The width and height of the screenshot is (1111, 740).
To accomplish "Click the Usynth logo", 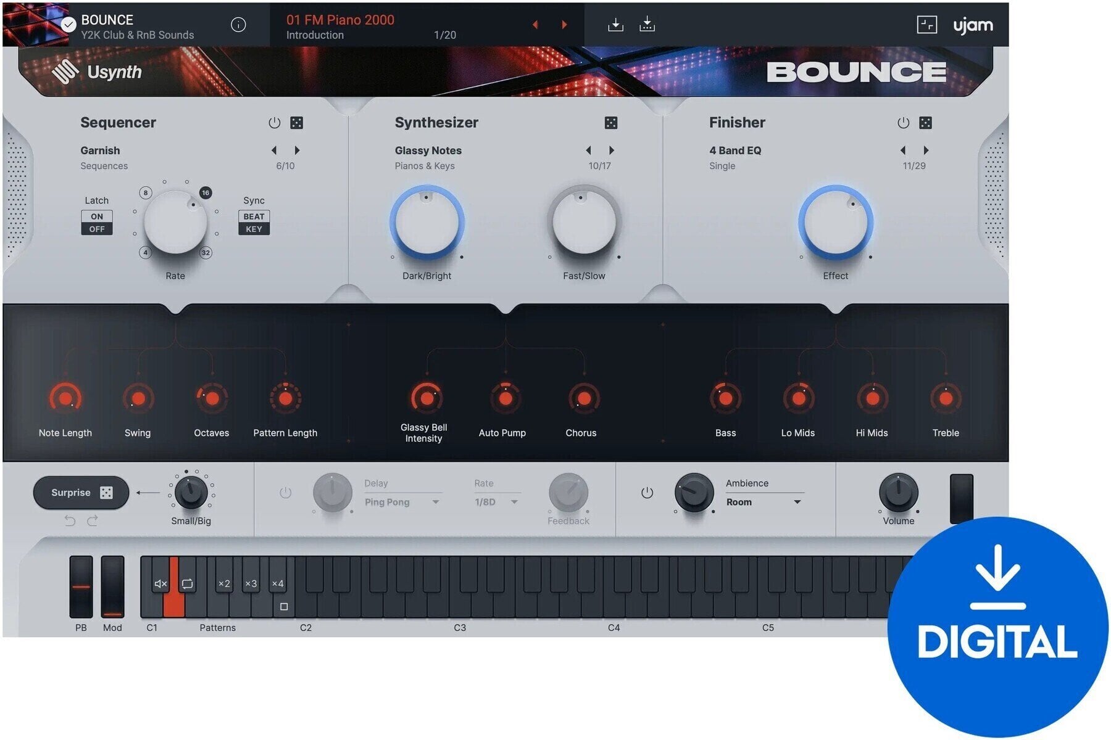I will [x=96, y=72].
